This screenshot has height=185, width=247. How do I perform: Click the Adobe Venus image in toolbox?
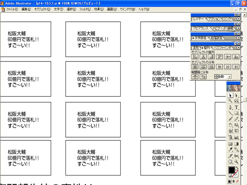(x=233, y=88)
